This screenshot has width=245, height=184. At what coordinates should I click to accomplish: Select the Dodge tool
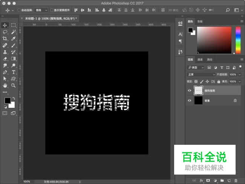[13, 65]
